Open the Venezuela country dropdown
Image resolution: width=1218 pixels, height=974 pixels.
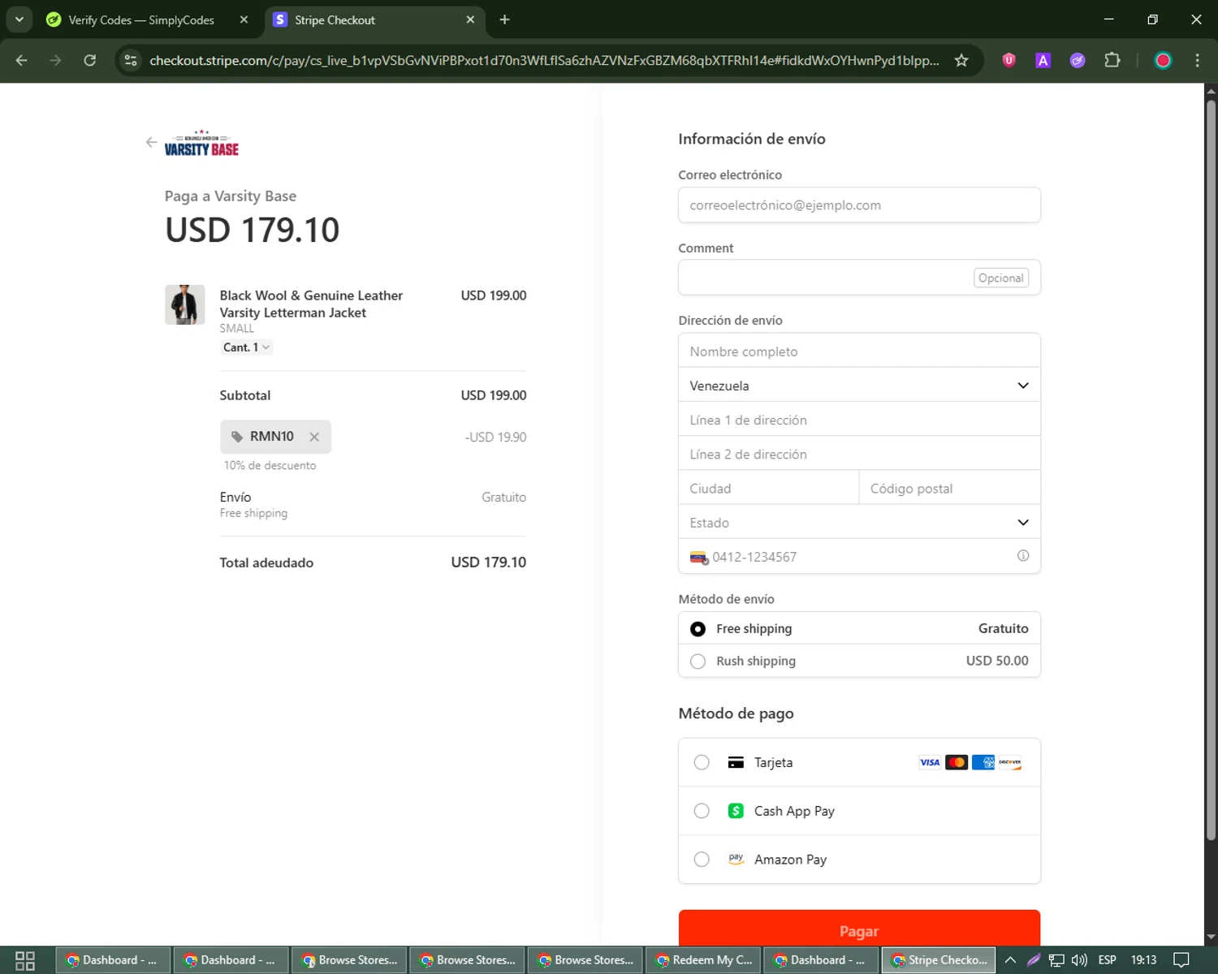tap(859, 386)
